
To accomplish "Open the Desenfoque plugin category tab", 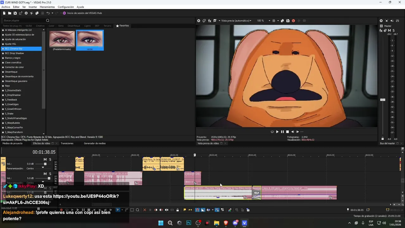I will 74,26.
